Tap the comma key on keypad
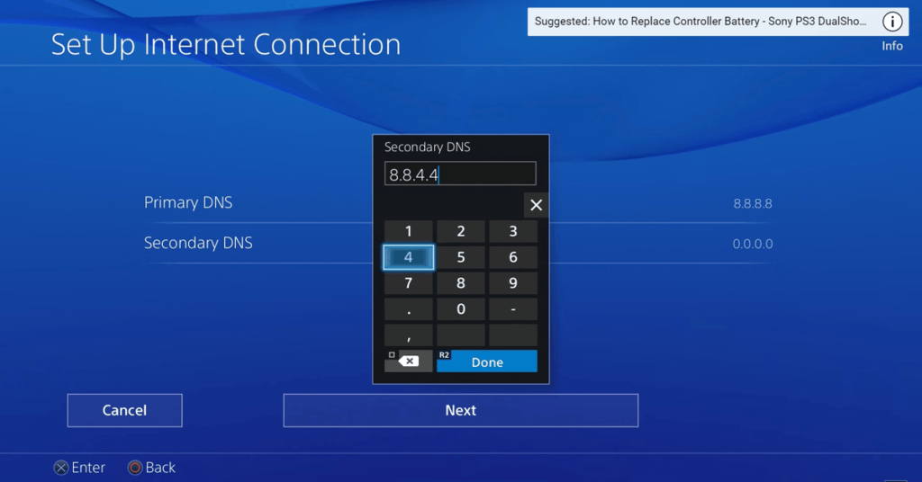Image resolution: width=922 pixels, height=482 pixels. click(409, 335)
